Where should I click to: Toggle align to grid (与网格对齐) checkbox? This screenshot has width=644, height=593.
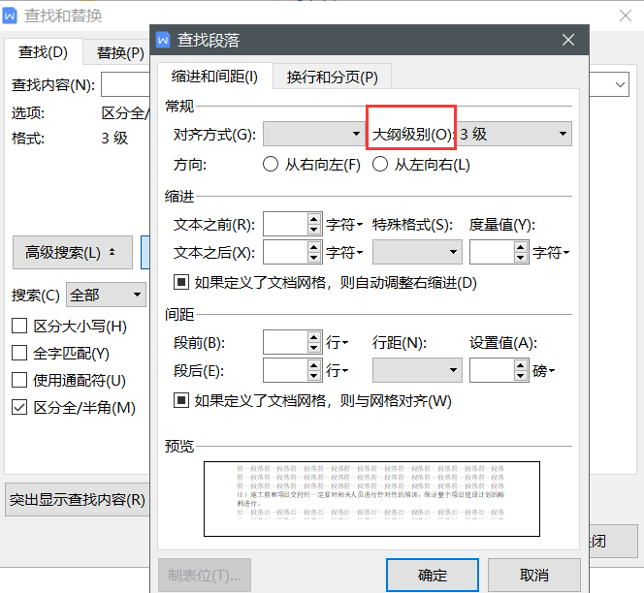pos(181,400)
